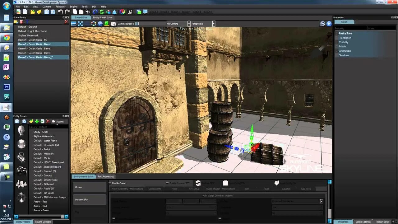Select the primitive shapes preset category icon

(x=21, y=184)
